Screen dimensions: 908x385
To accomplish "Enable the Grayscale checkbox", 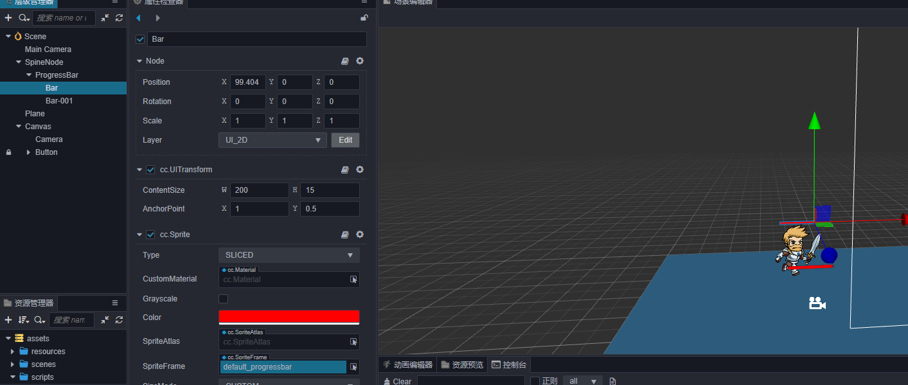I will point(223,299).
